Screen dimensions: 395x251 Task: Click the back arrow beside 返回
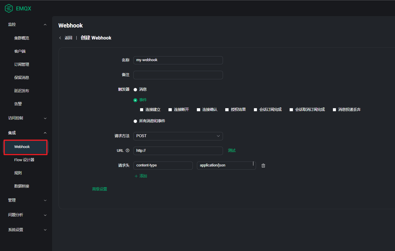(60, 38)
